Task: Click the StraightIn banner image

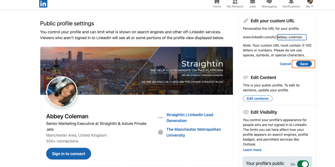Action: [x=136, y=70]
